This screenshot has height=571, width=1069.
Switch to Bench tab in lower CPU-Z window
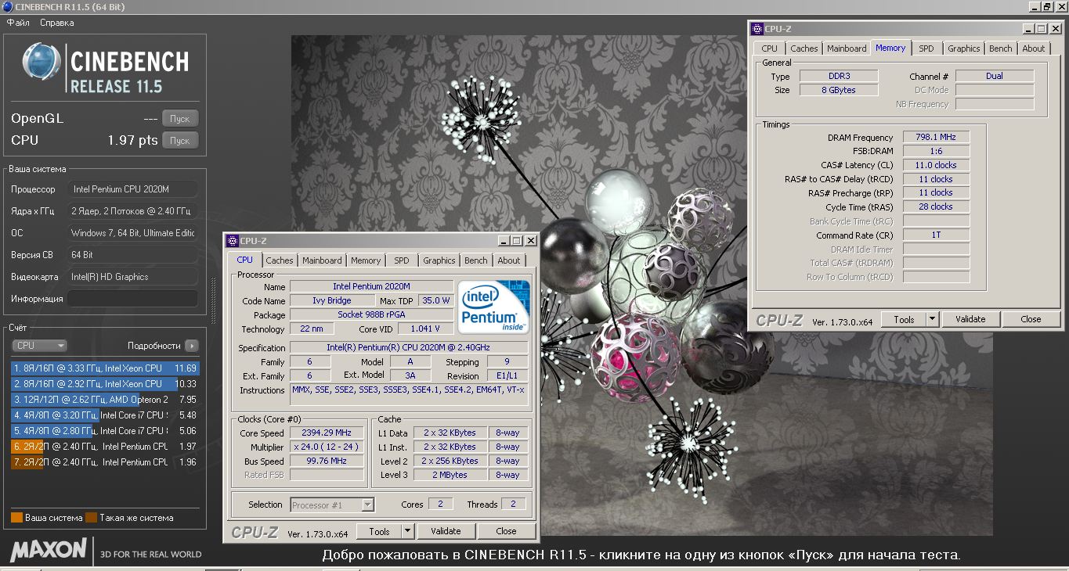(476, 260)
